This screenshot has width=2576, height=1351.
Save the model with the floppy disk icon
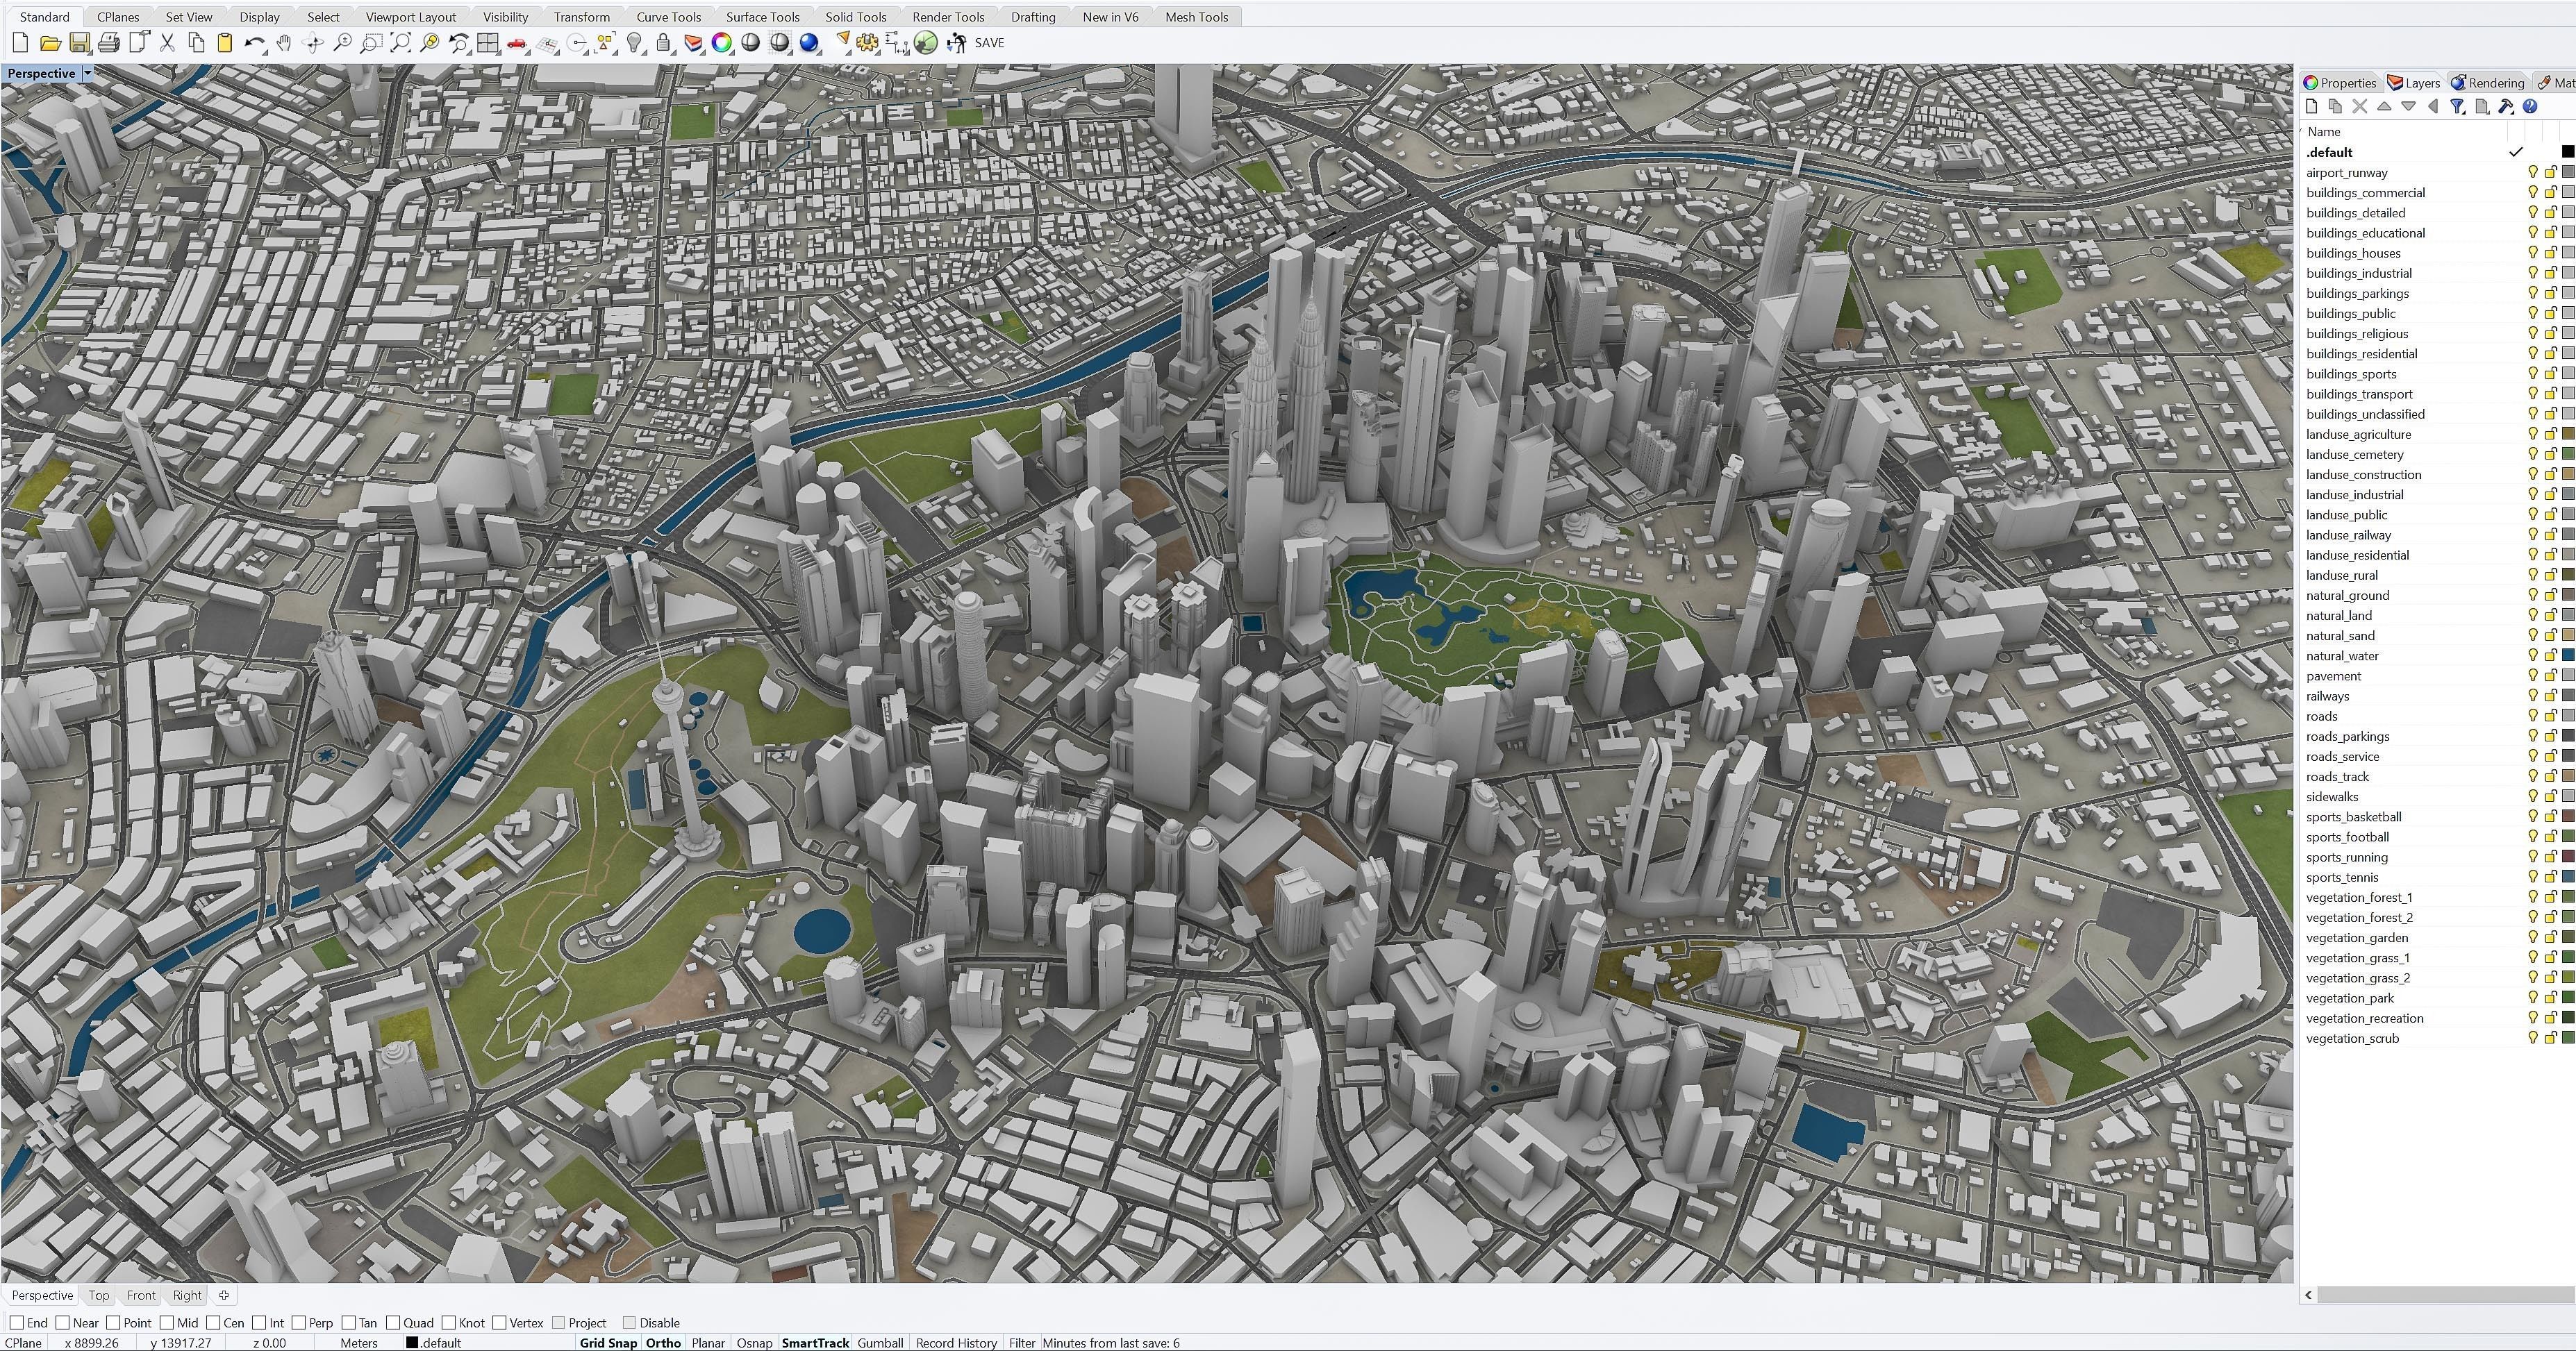[x=80, y=42]
